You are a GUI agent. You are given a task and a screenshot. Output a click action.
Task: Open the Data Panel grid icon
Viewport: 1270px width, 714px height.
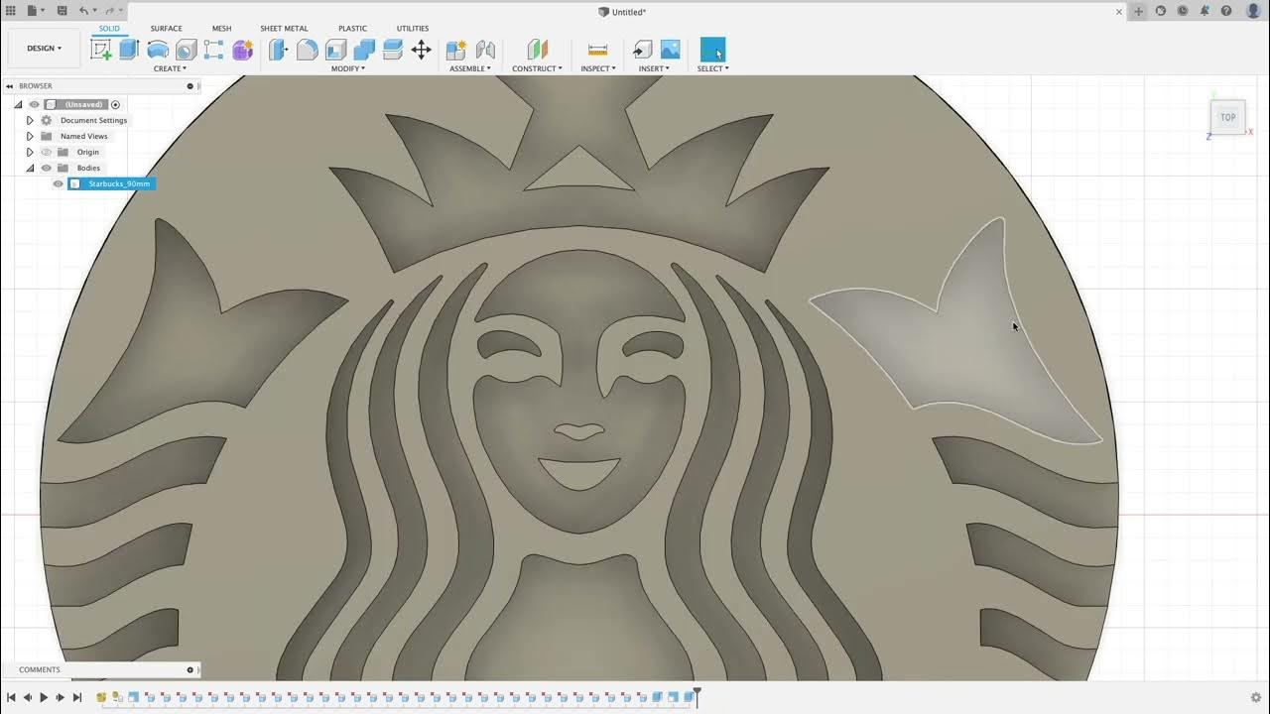coord(11,11)
